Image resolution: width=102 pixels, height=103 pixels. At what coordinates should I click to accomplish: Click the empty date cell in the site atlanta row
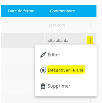point(24,40)
